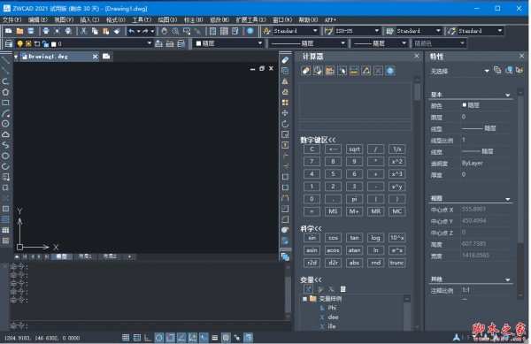Collapse the 基本 group in properties panel
Image resolution: width=531 pixels, height=344 pixels.
507,95
